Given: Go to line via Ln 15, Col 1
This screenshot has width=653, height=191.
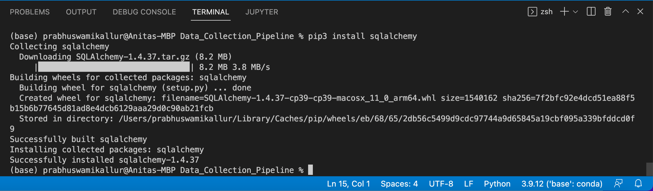Looking at the screenshot, I should (x=349, y=183).
